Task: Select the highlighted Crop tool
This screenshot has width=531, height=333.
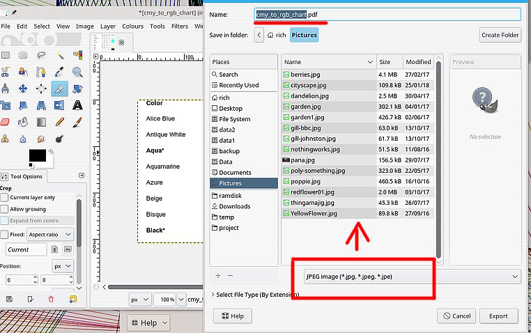Action: 60,88
